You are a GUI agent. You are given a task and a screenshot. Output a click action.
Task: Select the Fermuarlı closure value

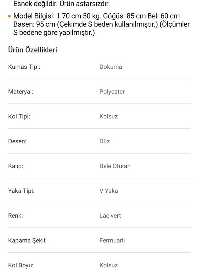pyautogui.click(x=112, y=240)
